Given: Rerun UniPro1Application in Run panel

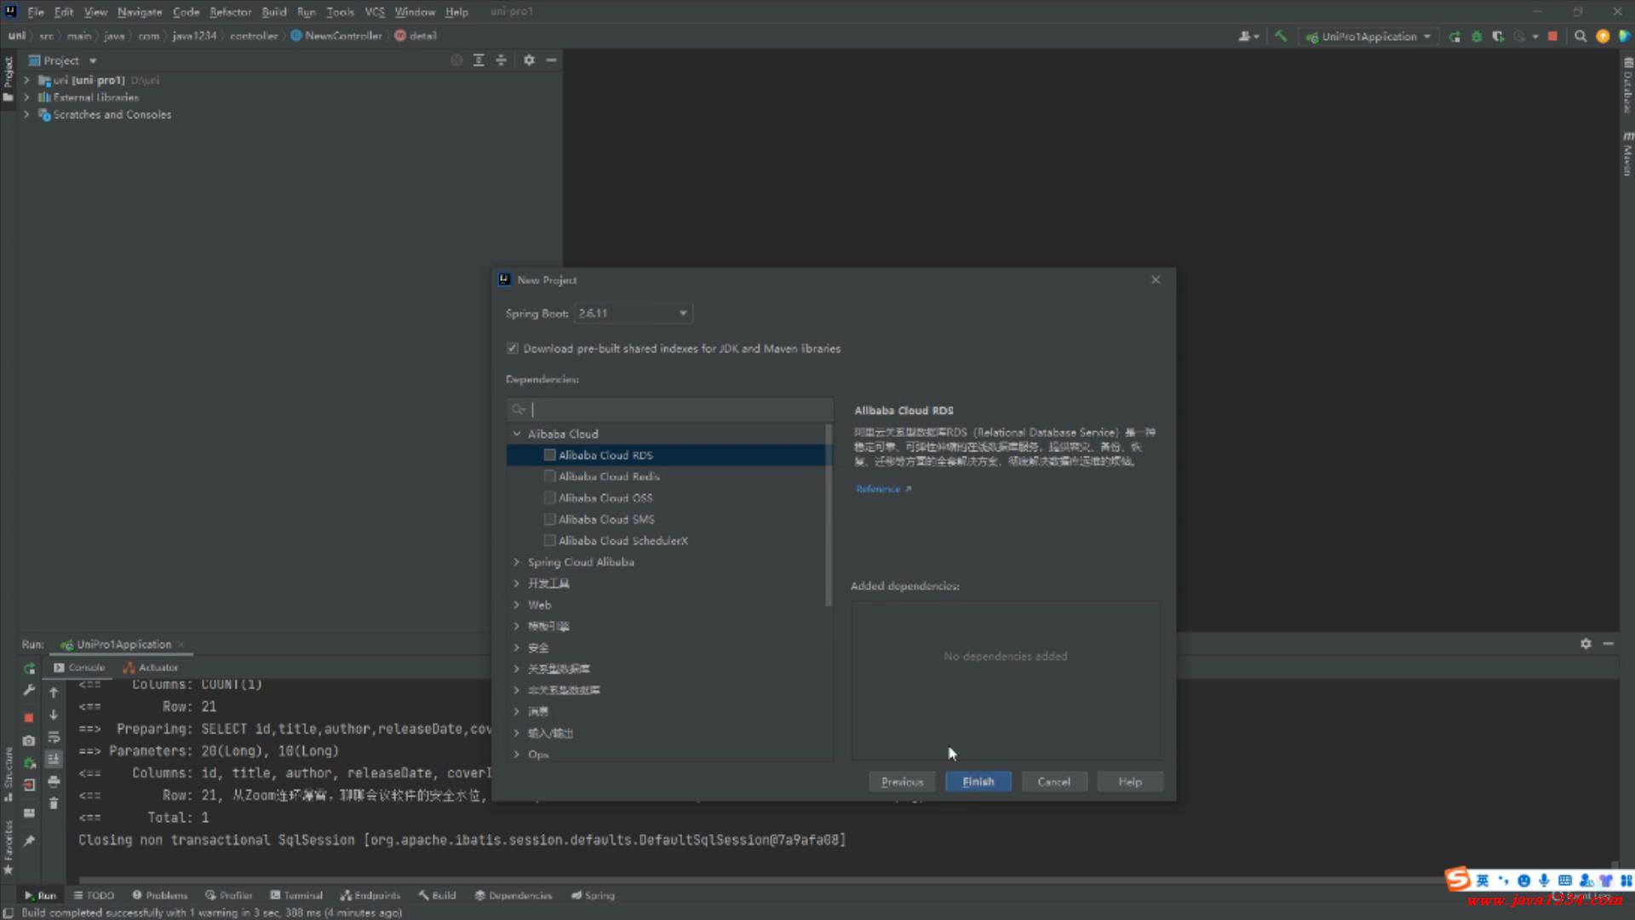Looking at the screenshot, I should click(x=29, y=669).
